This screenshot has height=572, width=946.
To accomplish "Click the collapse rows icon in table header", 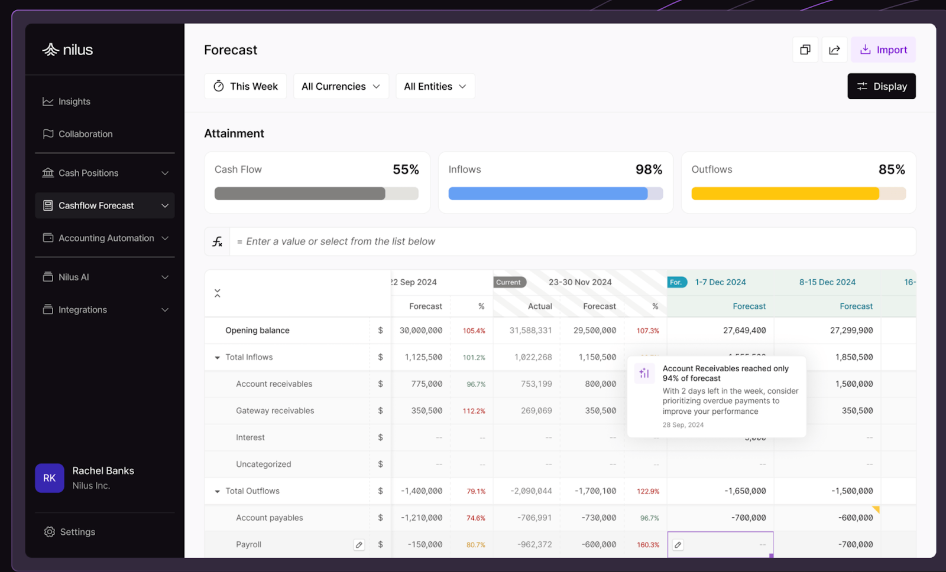I will 218,293.
